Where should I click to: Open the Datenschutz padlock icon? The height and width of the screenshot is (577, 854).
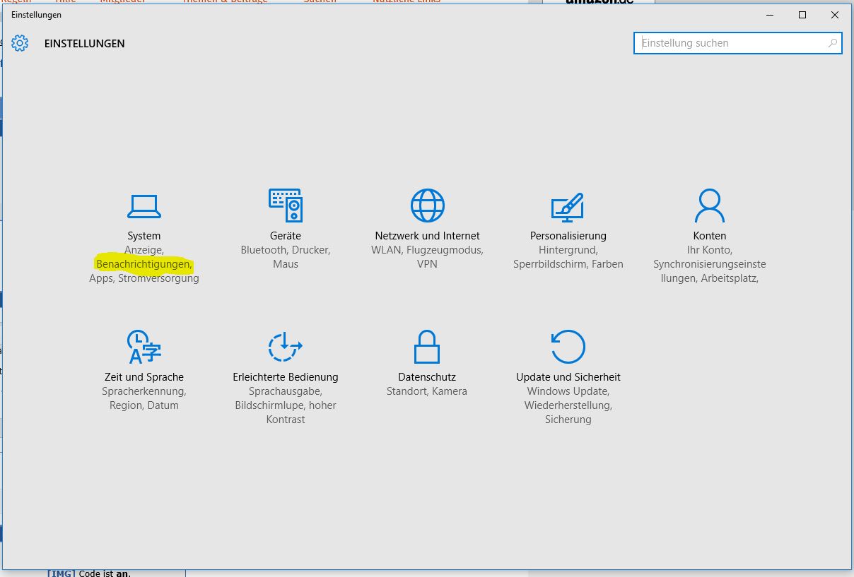pyautogui.click(x=427, y=347)
